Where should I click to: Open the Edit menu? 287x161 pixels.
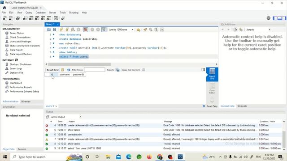(11, 13)
